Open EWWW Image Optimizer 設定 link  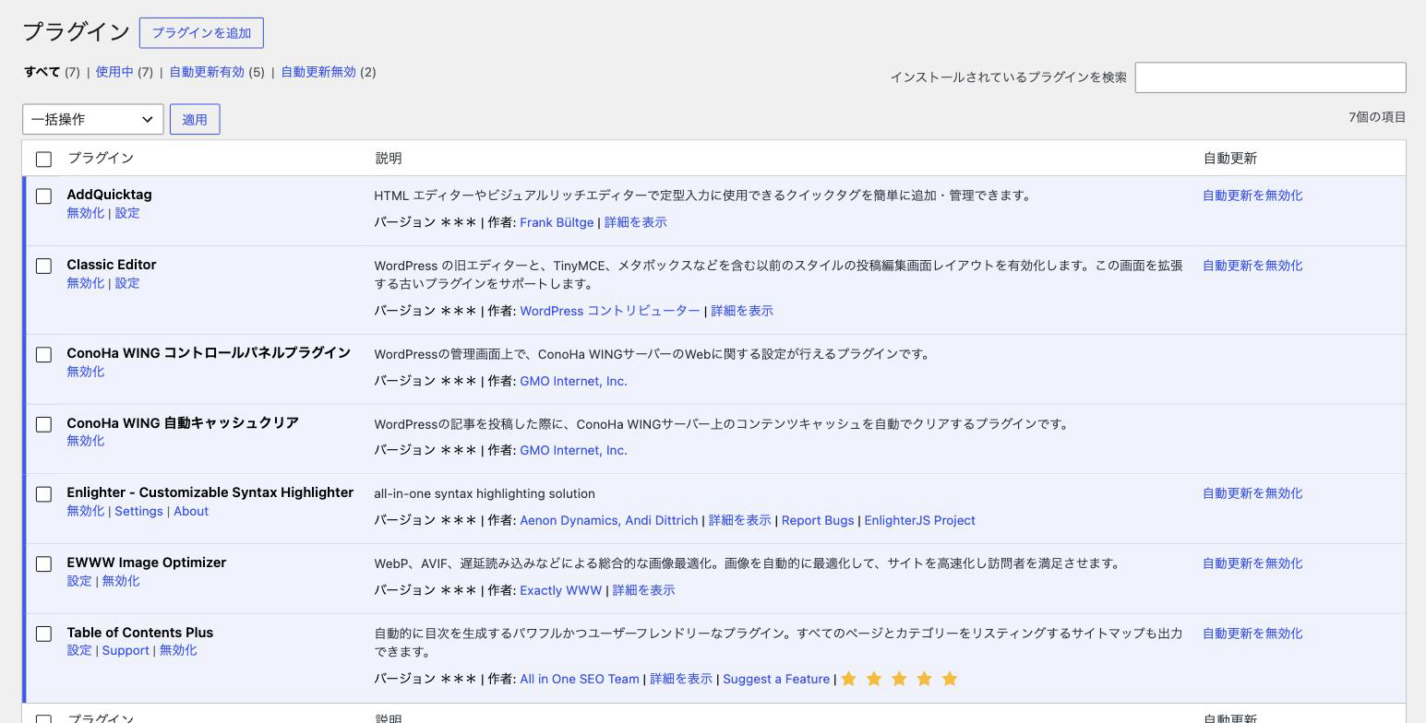[79, 581]
